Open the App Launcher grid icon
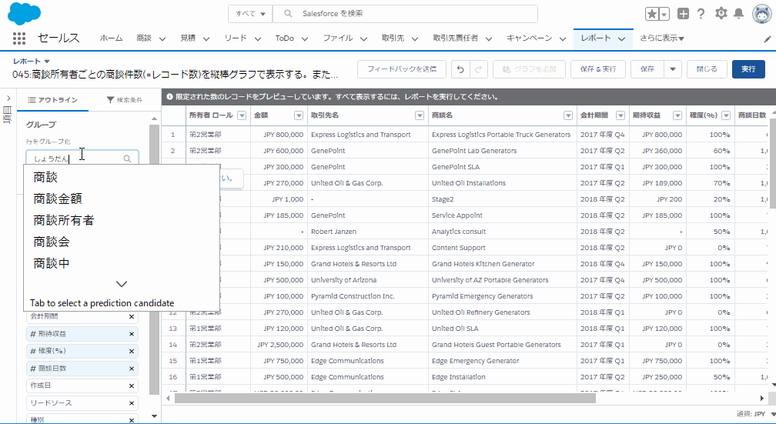 point(18,38)
